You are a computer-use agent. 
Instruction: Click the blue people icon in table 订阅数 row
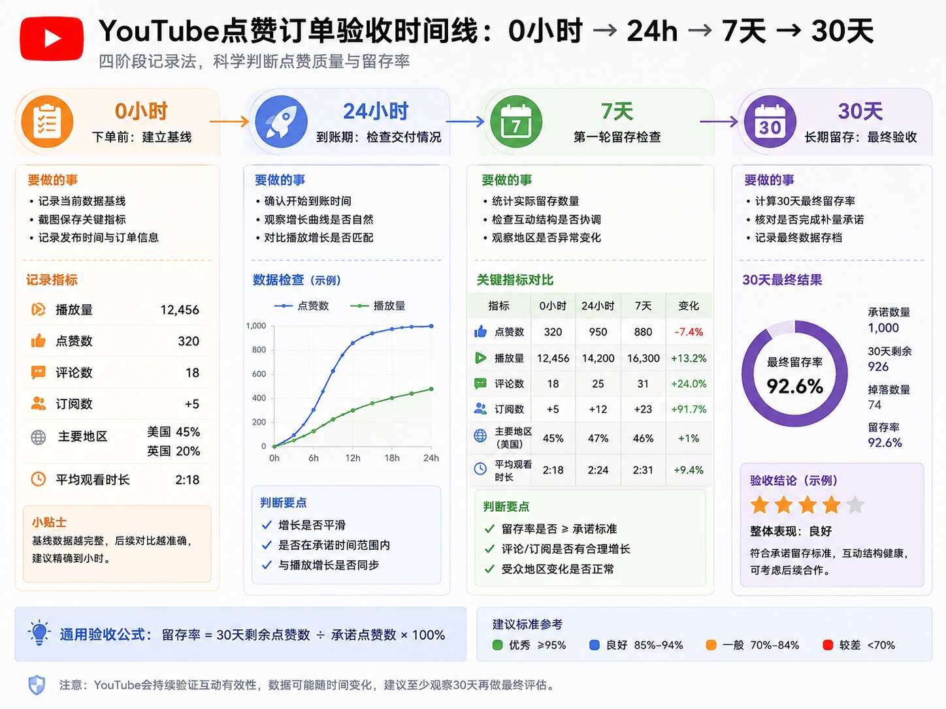pos(480,409)
